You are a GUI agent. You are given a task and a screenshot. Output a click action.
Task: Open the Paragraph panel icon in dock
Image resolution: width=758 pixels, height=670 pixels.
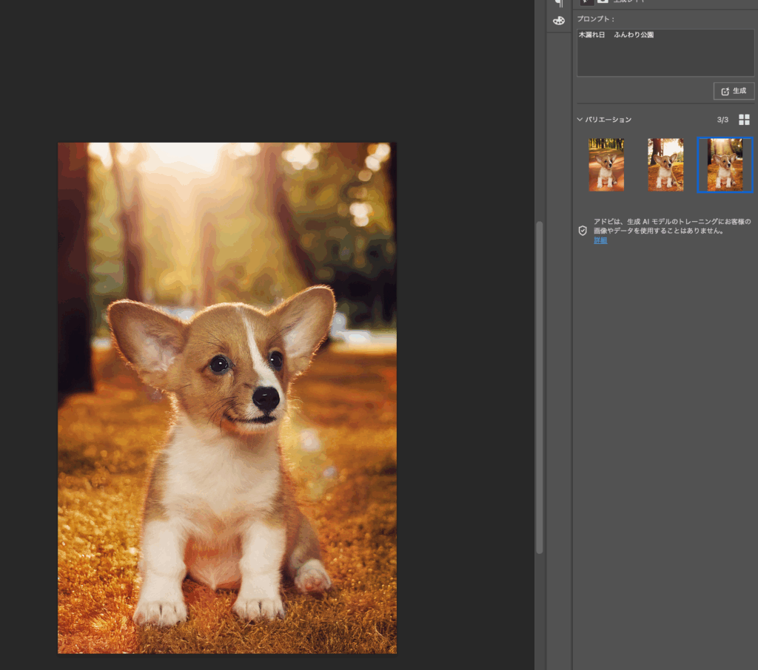558,3
